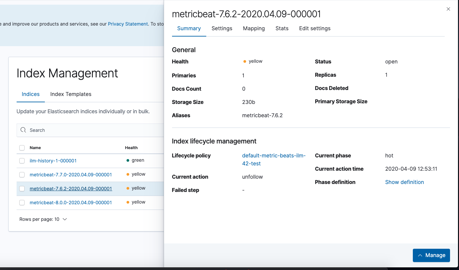Screen dimensions: 459x270
Task: Open the Mapping tab in the flyout
Action: coord(254,28)
